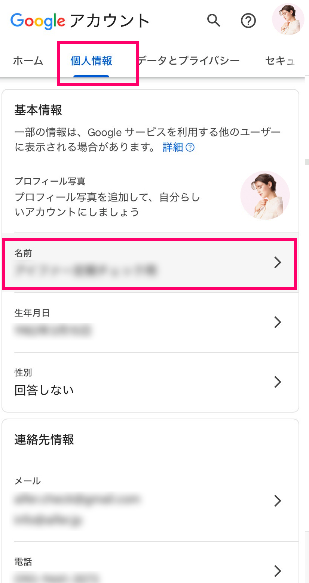Click the Google logo
This screenshot has height=583, width=309.
(38, 21)
